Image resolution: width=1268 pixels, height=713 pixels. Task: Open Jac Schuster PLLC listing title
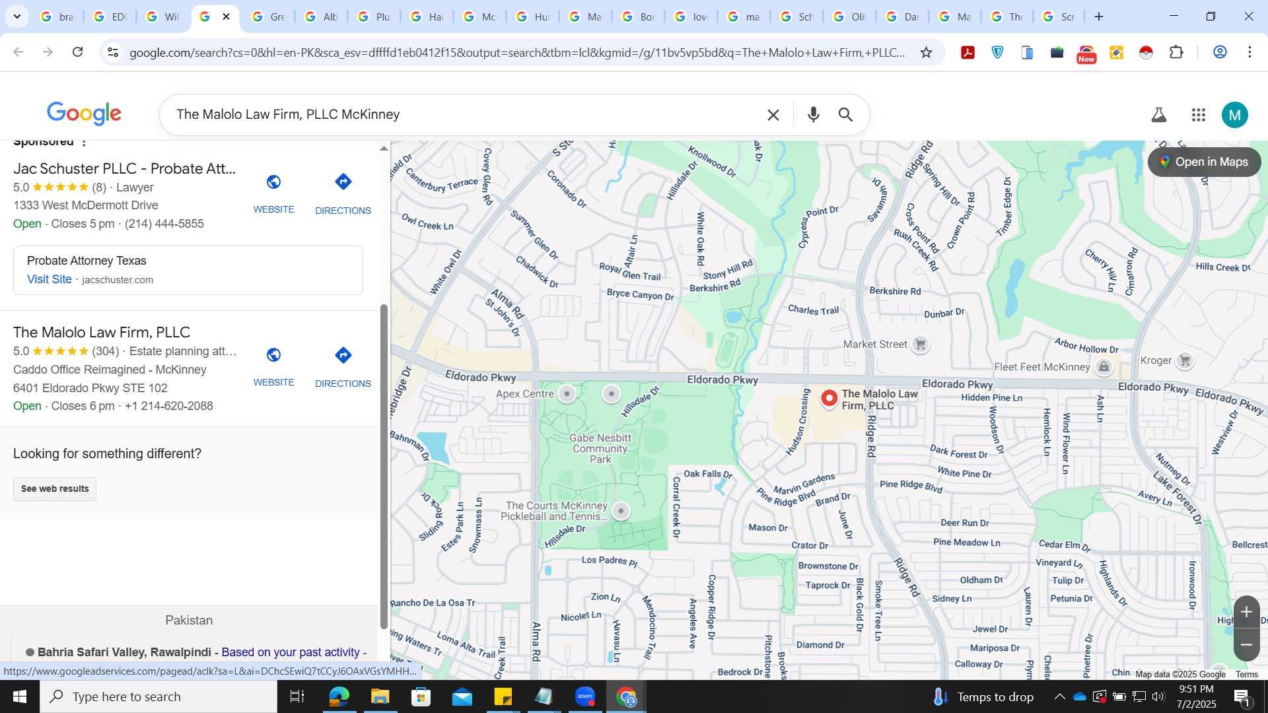(124, 168)
